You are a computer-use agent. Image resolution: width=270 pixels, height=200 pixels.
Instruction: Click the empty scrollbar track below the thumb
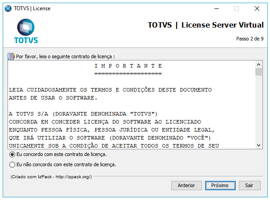coord(258,111)
